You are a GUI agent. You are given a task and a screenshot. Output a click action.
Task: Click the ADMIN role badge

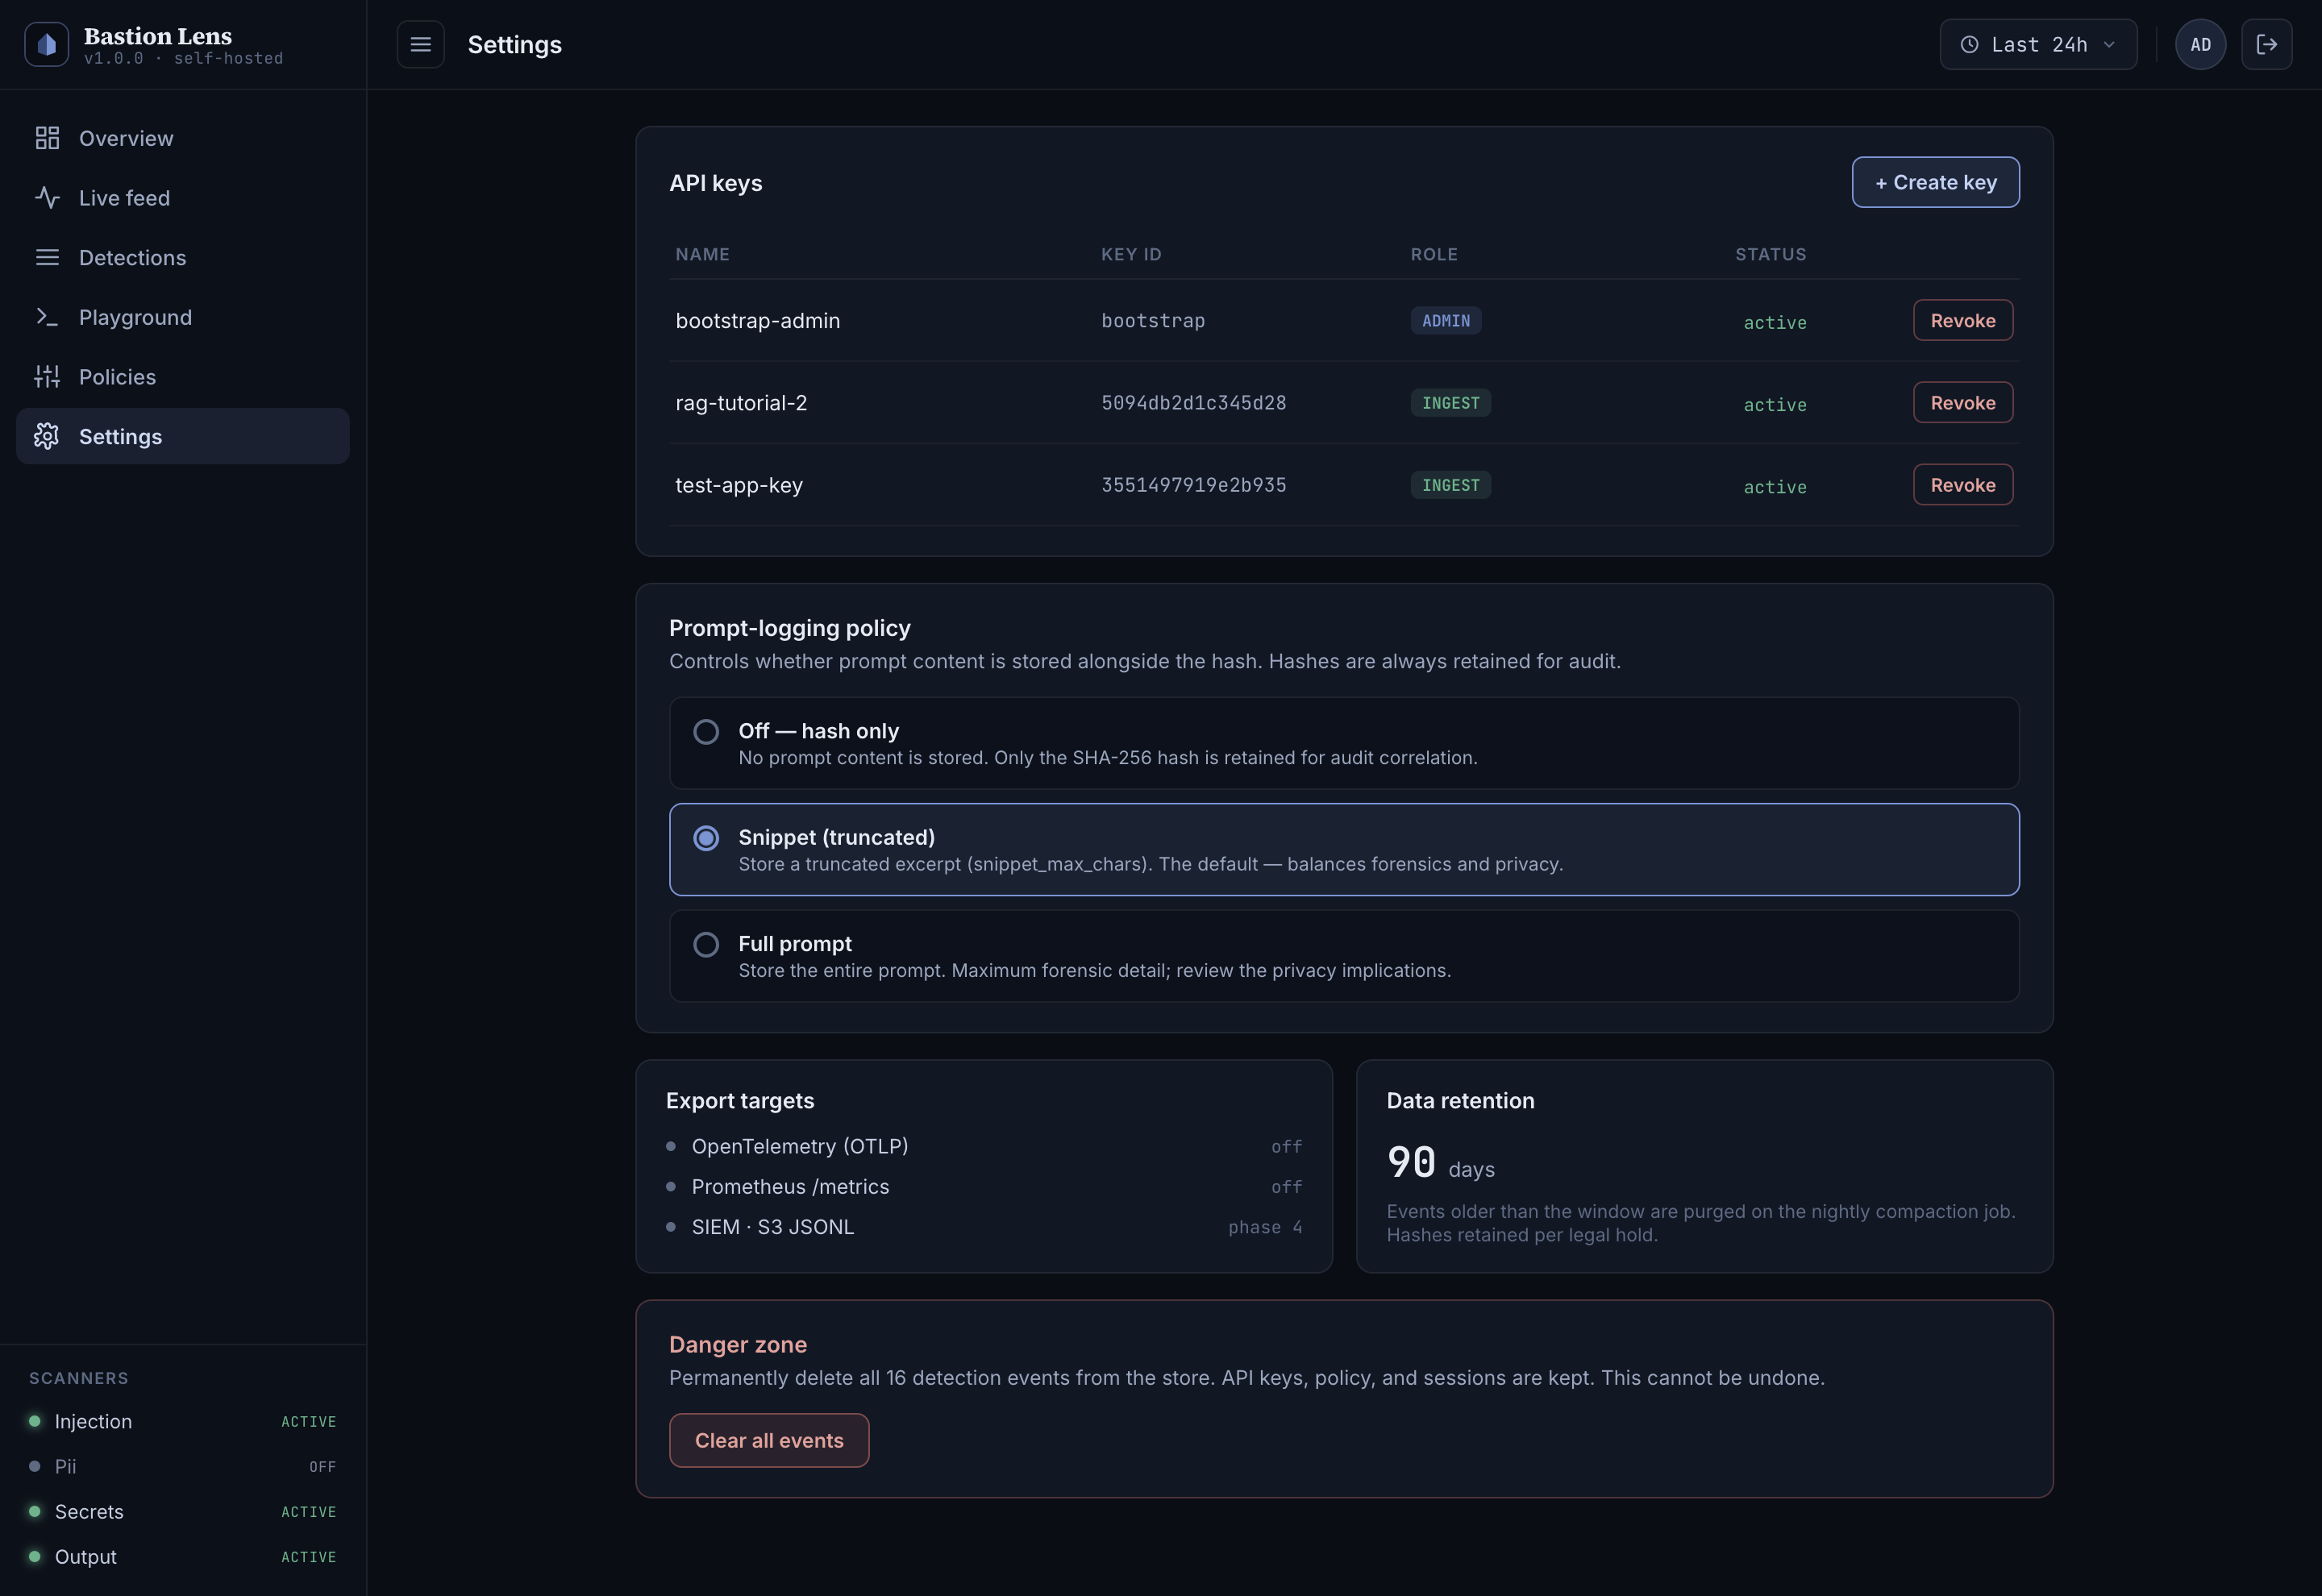tap(1446, 320)
